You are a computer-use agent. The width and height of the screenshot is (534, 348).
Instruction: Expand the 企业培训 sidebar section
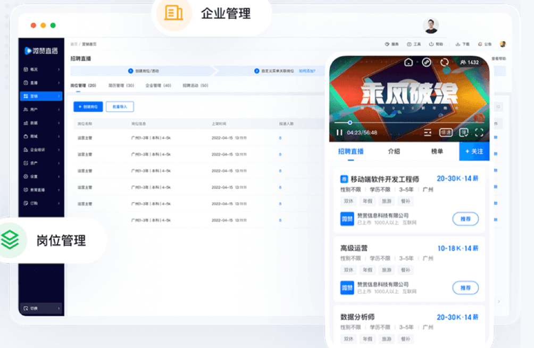pyautogui.click(x=41, y=150)
